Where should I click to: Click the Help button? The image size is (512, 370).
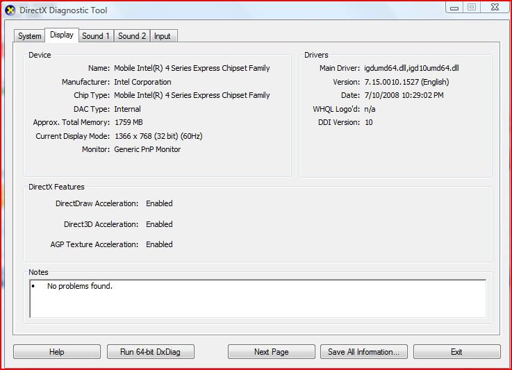tap(57, 352)
